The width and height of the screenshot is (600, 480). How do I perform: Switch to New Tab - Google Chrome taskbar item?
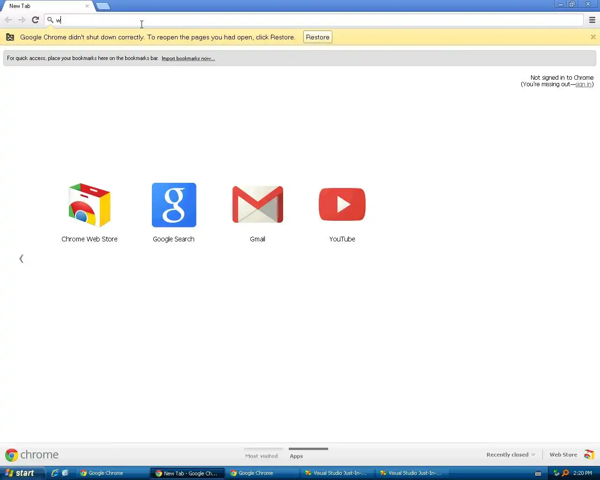pos(187,473)
